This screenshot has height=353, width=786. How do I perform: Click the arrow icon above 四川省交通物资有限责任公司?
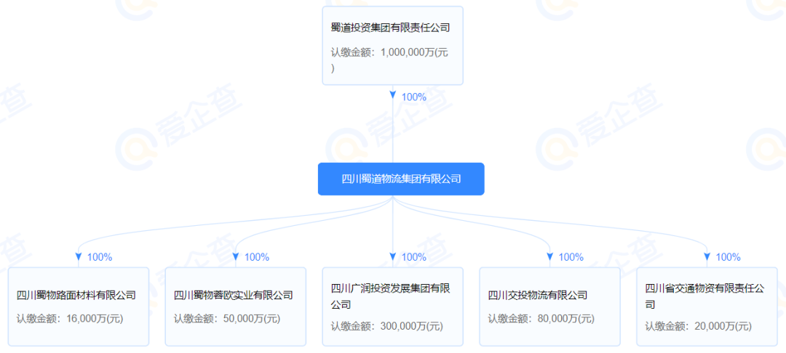[x=707, y=256]
